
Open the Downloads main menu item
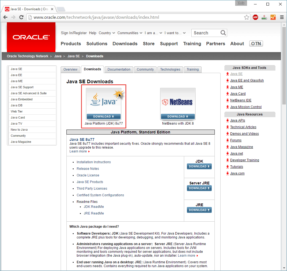(125, 44)
